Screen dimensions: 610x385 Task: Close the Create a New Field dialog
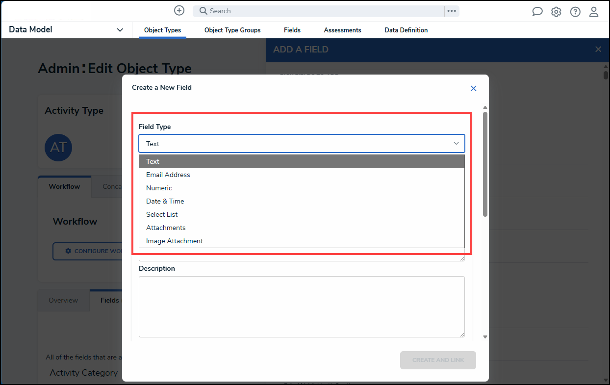(474, 88)
